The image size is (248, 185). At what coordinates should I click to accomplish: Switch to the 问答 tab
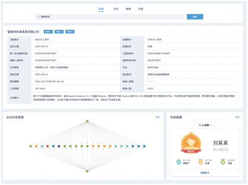click(141, 9)
